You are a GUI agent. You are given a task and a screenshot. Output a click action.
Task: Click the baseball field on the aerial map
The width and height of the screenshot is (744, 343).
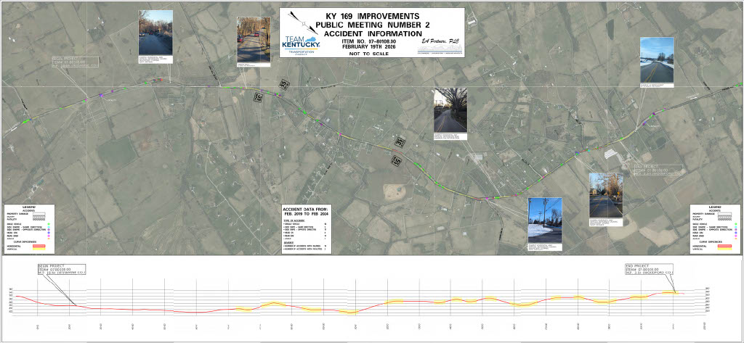[x=395, y=191]
